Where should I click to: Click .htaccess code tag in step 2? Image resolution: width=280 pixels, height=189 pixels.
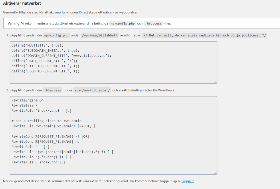pyautogui.click(x=52, y=90)
